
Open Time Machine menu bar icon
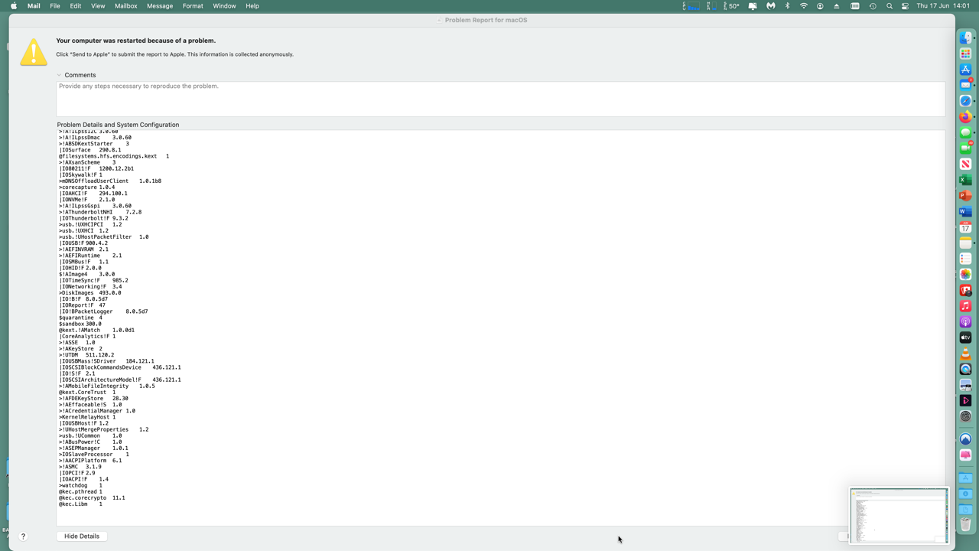coord(873,6)
